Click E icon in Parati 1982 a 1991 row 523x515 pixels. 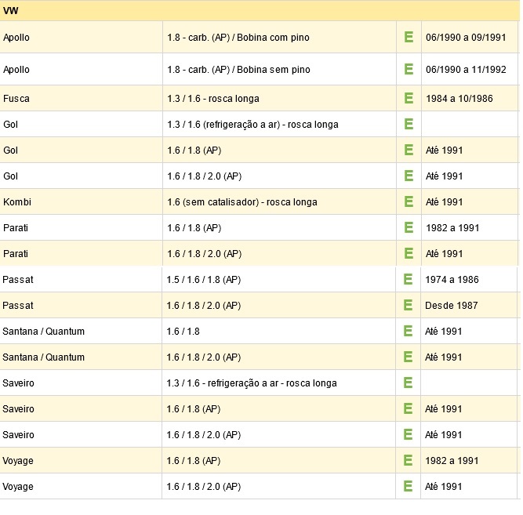coord(409,227)
